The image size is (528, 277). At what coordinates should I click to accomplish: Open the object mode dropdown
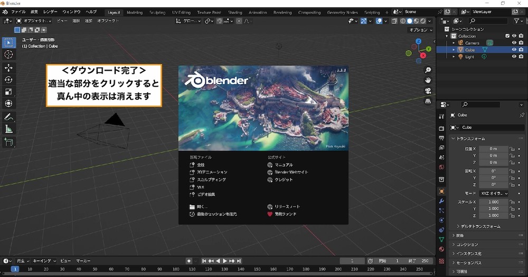pos(34,21)
